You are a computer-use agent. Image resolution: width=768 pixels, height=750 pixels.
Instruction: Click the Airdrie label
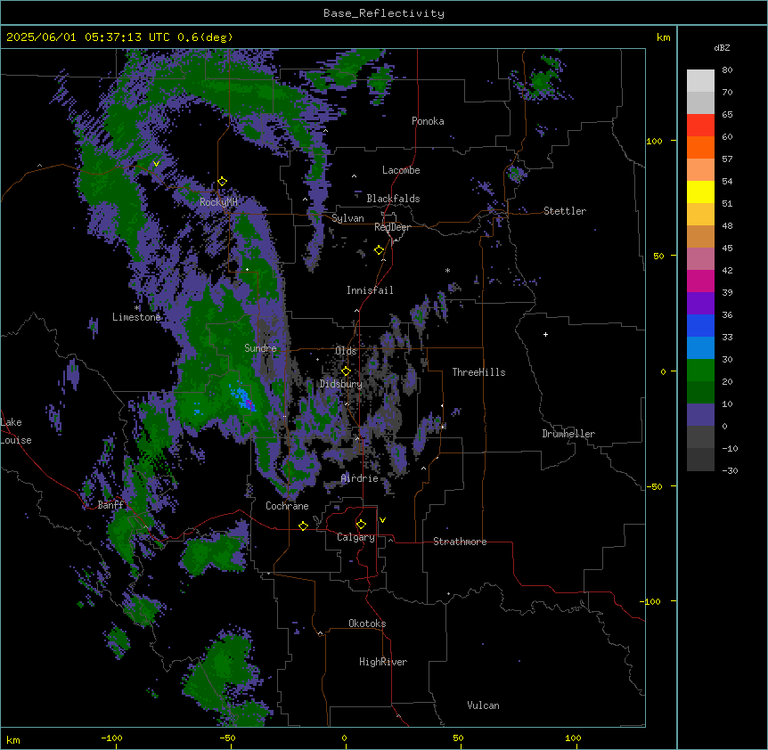point(360,478)
